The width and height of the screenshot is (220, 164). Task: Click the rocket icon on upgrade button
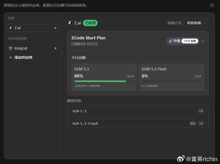click(x=171, y=41)
